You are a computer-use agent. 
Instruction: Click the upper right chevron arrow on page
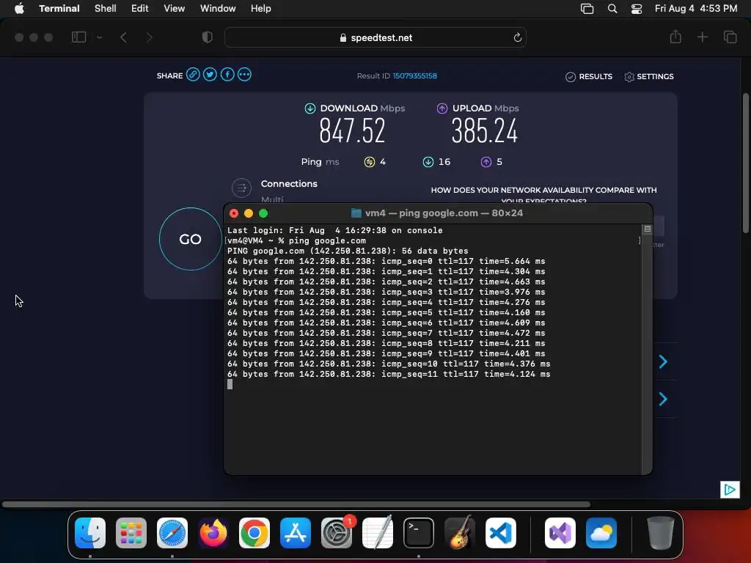click(663, 361)
